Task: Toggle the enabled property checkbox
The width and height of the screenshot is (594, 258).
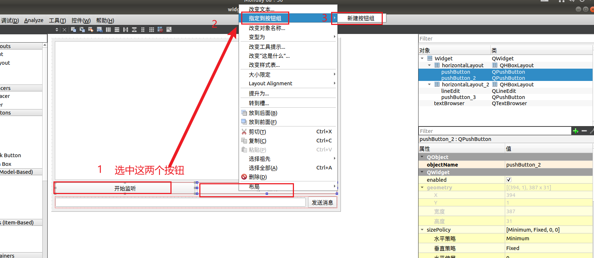Action: click(x=509, y=180)
